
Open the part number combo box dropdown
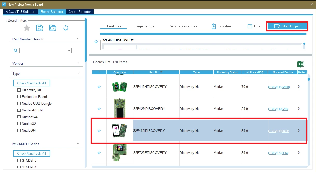pos(69,50)
